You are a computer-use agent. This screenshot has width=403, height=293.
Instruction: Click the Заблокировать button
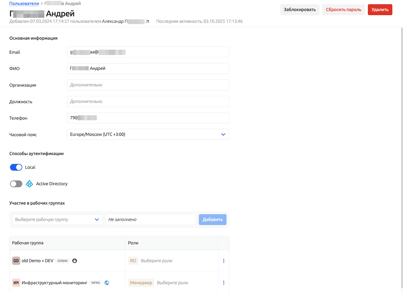click(300, 10)
